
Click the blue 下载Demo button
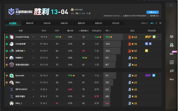tap(152, 12)
